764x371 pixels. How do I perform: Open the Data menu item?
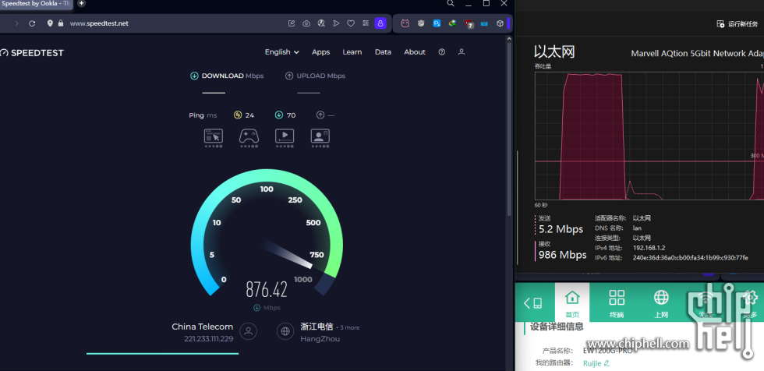pos(383,52)
